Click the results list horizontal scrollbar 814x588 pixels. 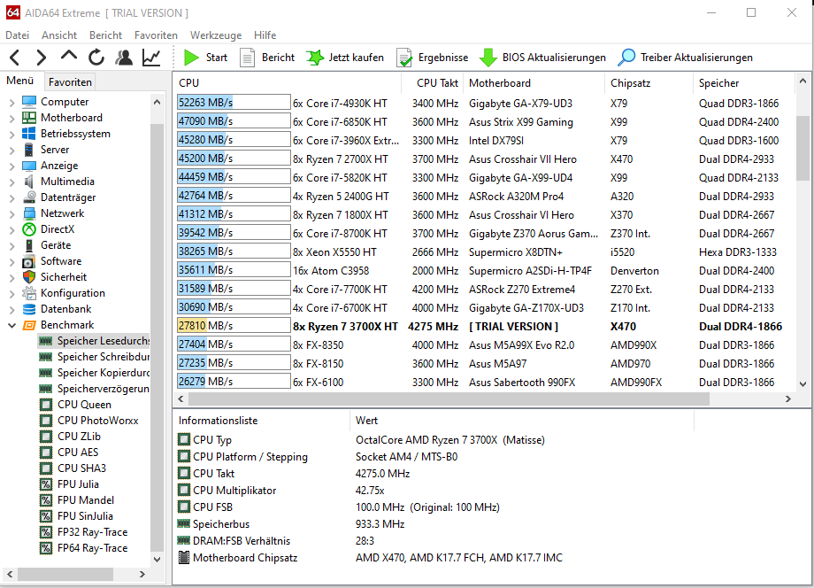[x=449, y=398]
